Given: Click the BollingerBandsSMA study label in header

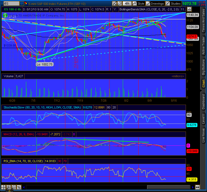Looking at the screenshot, I should point(149,10).
